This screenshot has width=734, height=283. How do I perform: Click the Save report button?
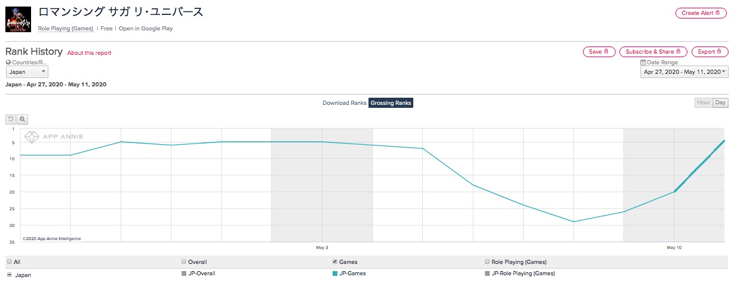click(599, 52)
